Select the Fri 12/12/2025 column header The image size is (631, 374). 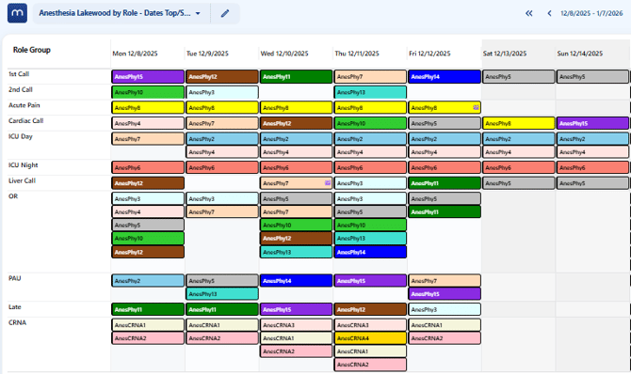click(x=429, y=54)
